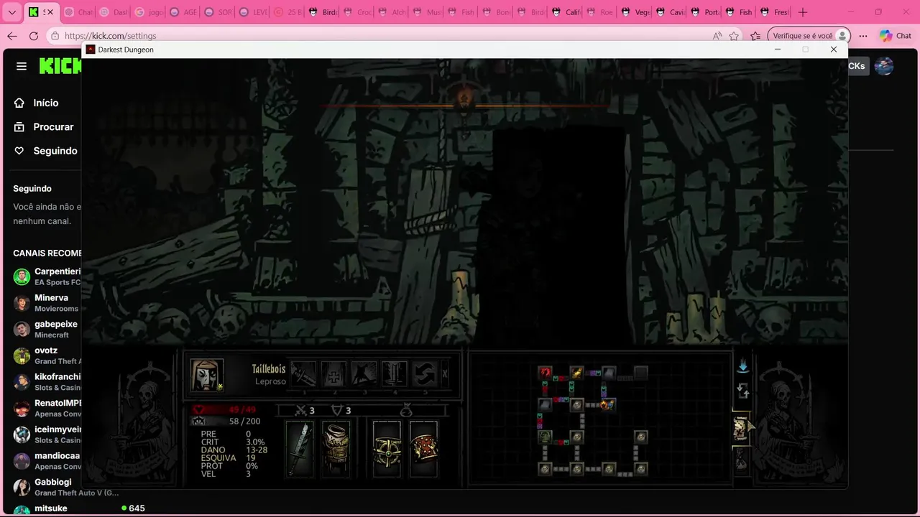Open the browser favorites list icon
920x517 pixels.
(755, 36)
